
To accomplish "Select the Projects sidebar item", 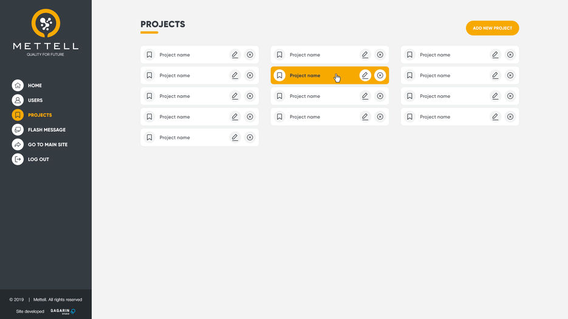I will [x=32, y=115].
